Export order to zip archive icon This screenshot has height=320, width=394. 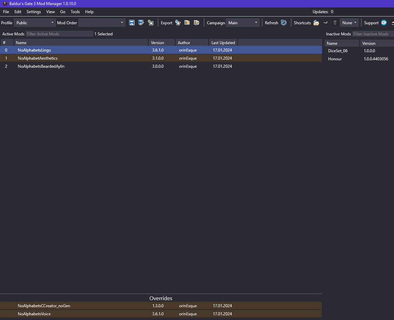coord(187,23)
